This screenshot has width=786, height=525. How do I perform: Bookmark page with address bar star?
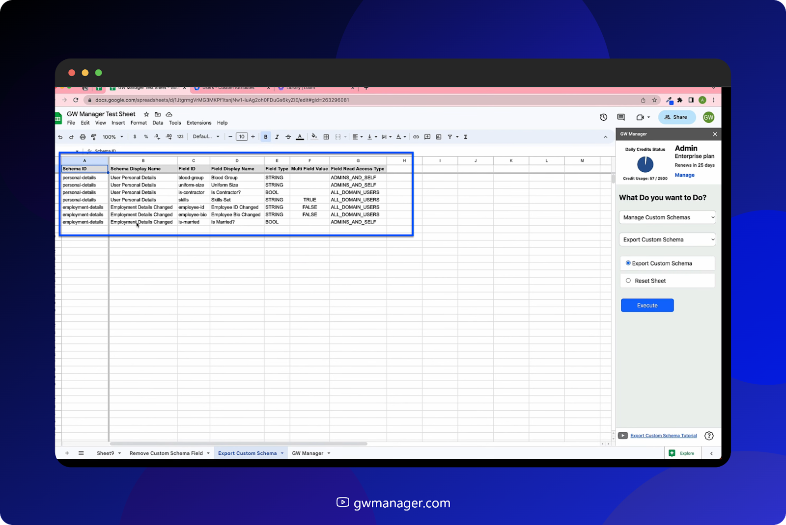pos(654,100)
